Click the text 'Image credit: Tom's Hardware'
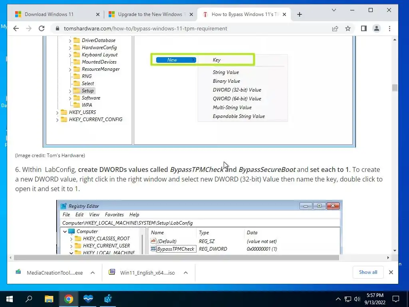The height and width of the screenshot is (307, 409). pyautogui.click(x=50, y=155)
